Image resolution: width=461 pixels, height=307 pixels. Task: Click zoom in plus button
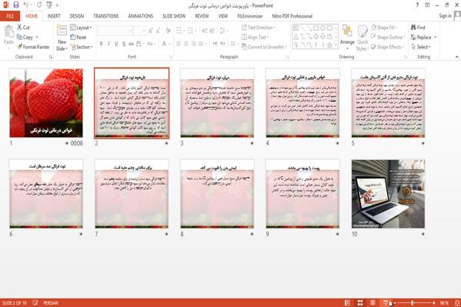coord(433,302)
